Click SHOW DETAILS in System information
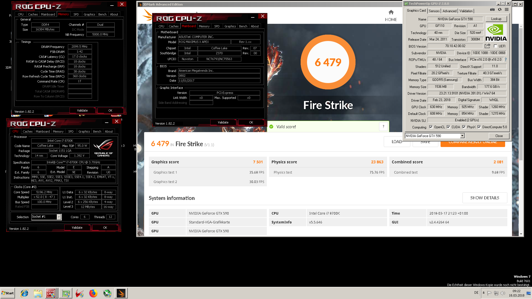The width and height of the screenshot is (532, 299). [485, 198]
